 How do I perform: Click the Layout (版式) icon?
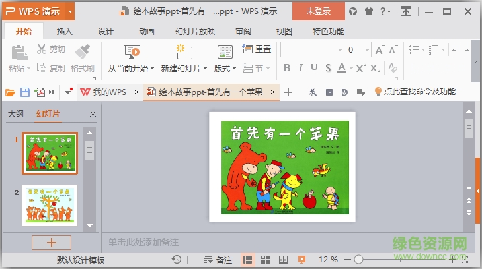[x=225, y=52]
